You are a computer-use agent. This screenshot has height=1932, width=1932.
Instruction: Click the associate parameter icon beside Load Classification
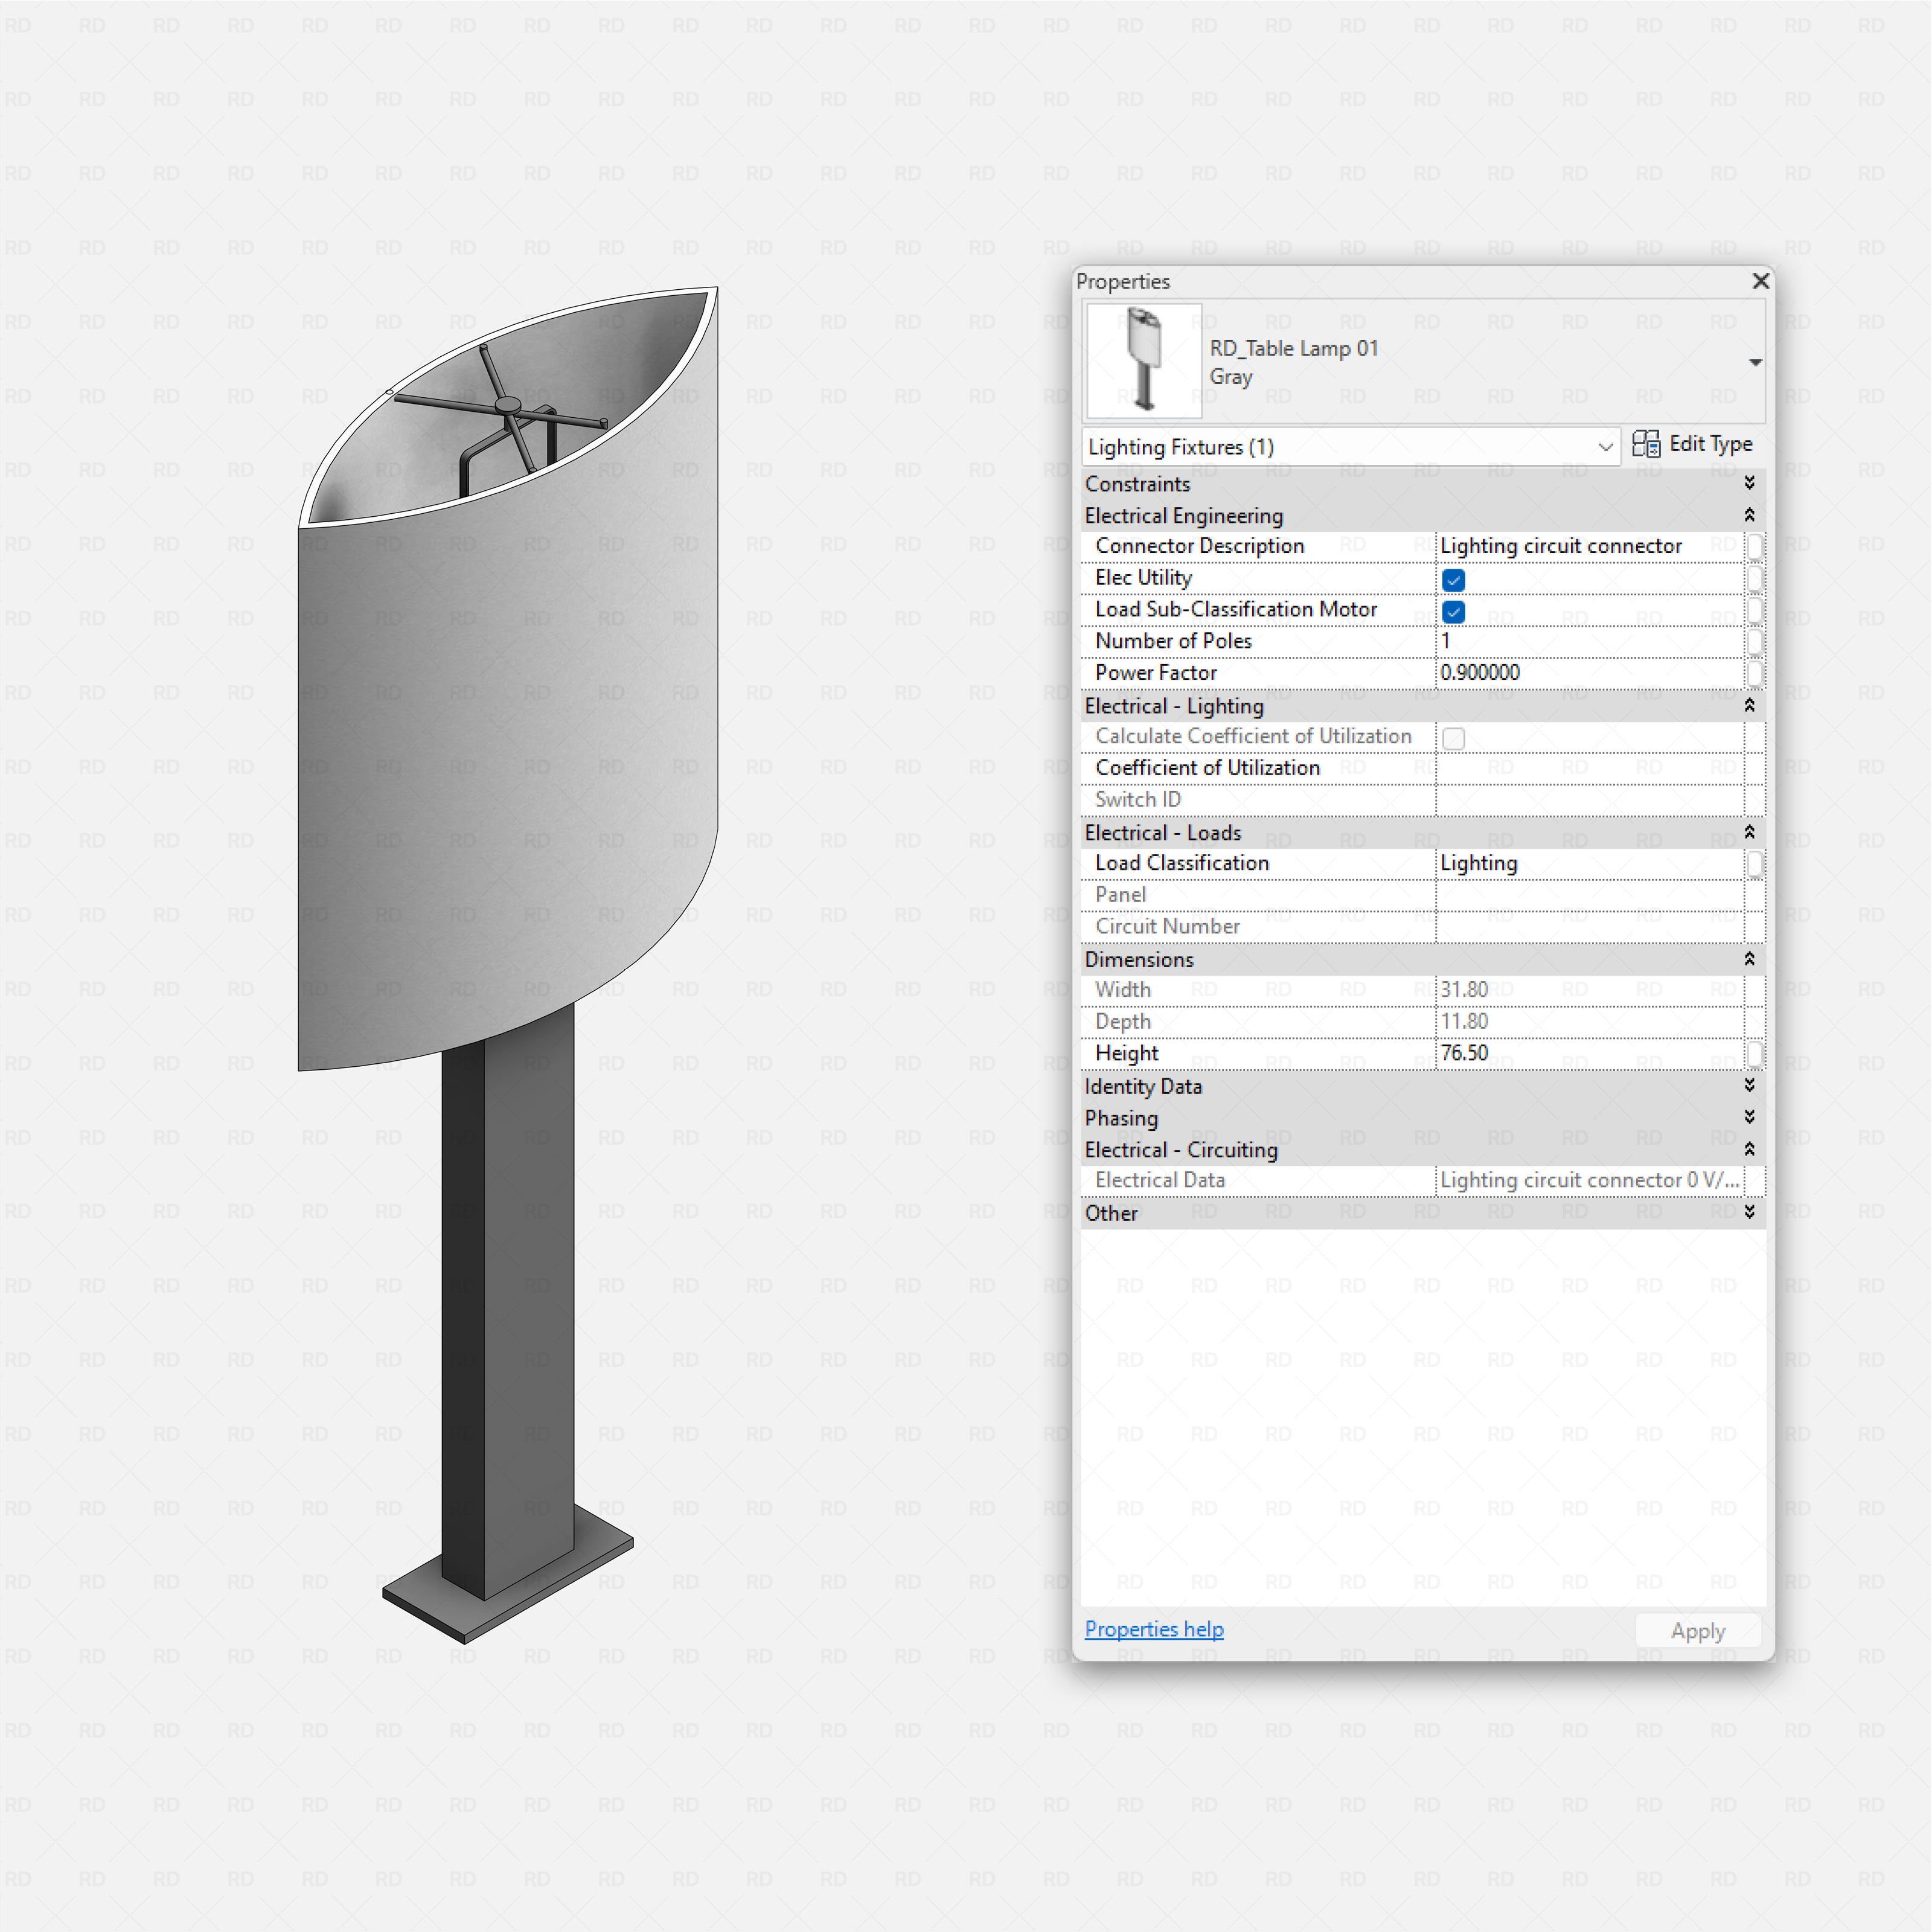[x=1755, y=863]
